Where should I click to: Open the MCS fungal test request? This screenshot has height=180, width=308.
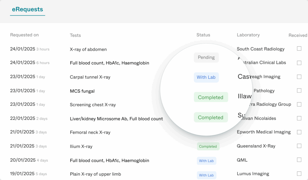tap(82, 91)
